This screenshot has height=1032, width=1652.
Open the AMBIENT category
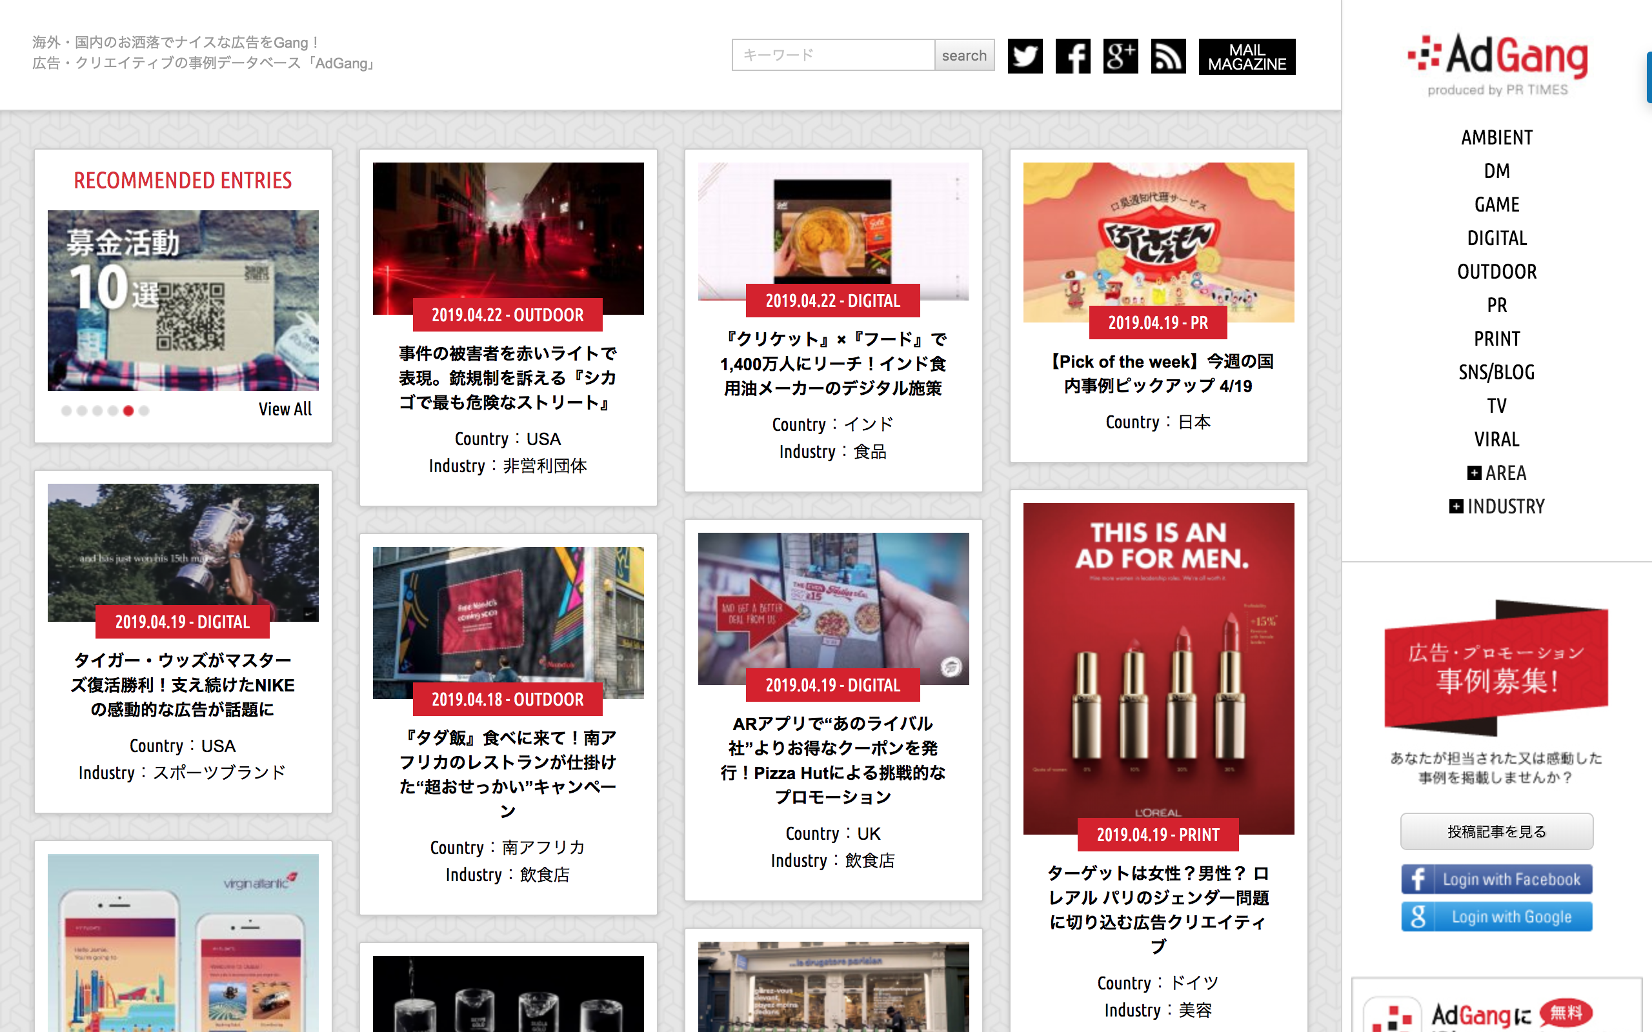[x=1496, y=137]
